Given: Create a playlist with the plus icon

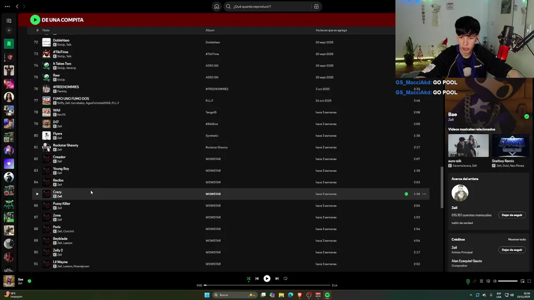Looking at the screenshot, I should pos(9,30).
